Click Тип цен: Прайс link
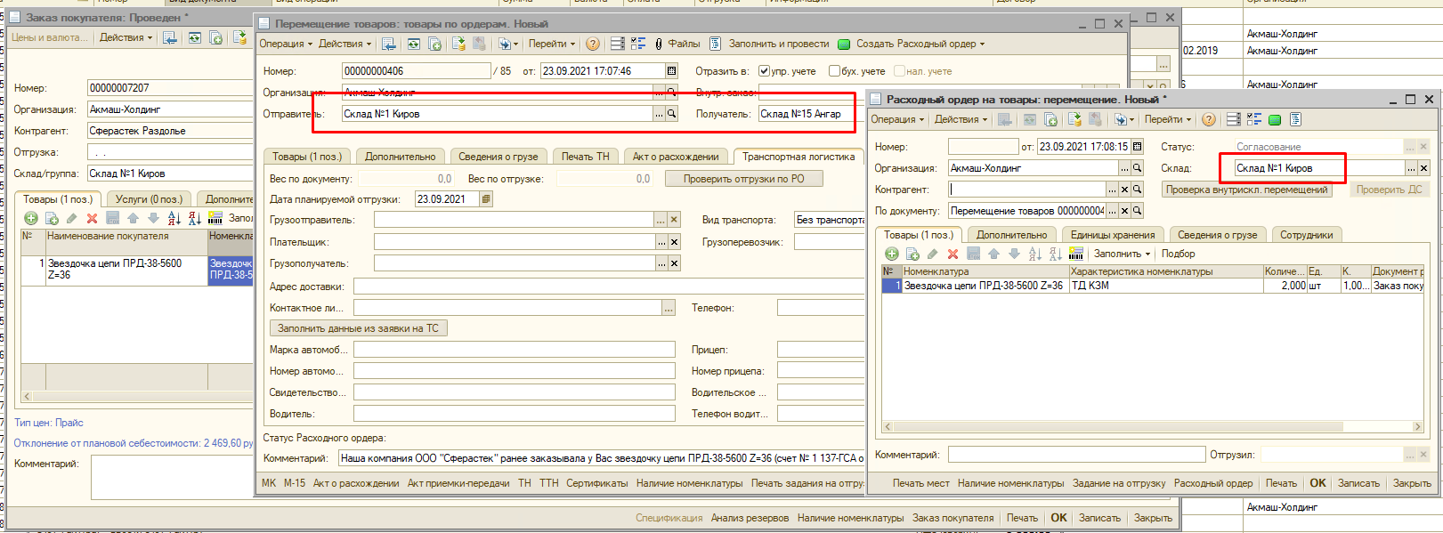The image size is (1443, 533). click(x=49, y=423)
